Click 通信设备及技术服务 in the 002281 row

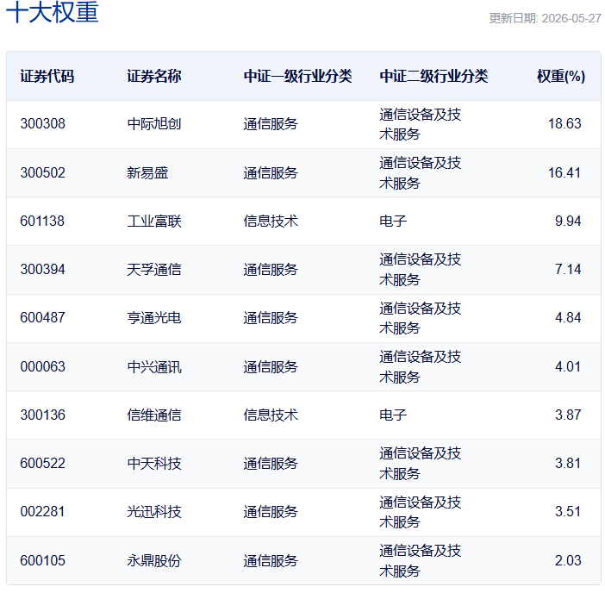point(421,512)
